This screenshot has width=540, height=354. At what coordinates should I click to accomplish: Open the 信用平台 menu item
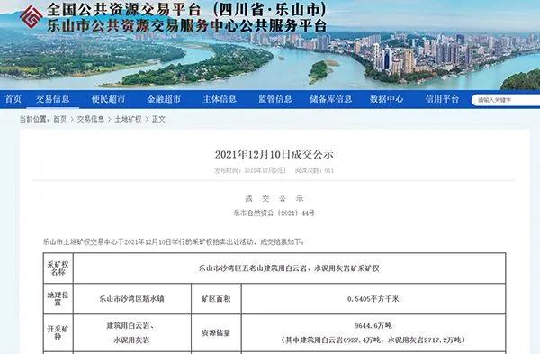(x=442, y=99)
